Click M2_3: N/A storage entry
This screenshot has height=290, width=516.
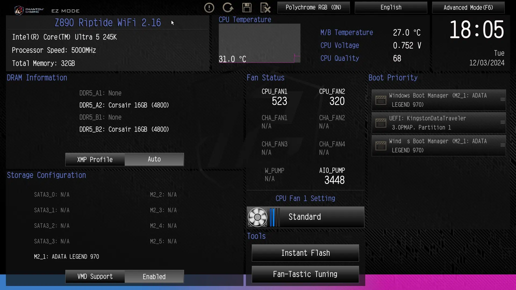point(163,210)
